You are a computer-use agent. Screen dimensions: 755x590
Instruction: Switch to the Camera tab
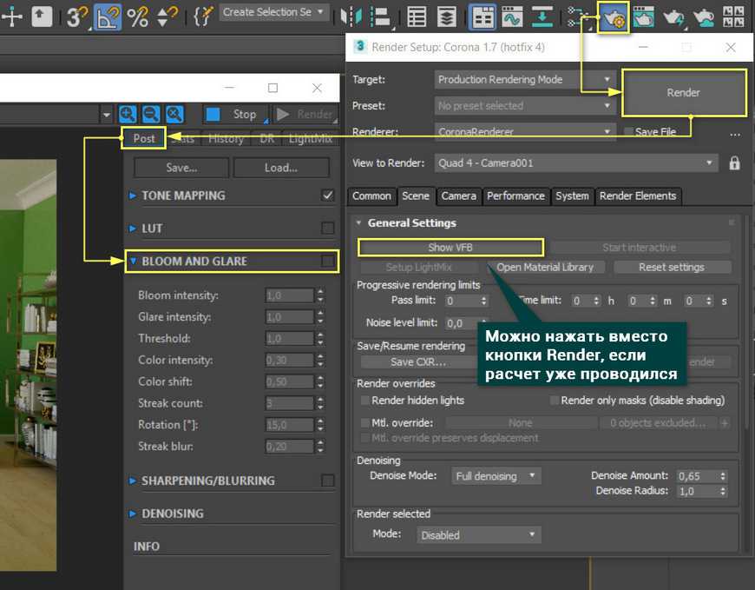(458, 196)
